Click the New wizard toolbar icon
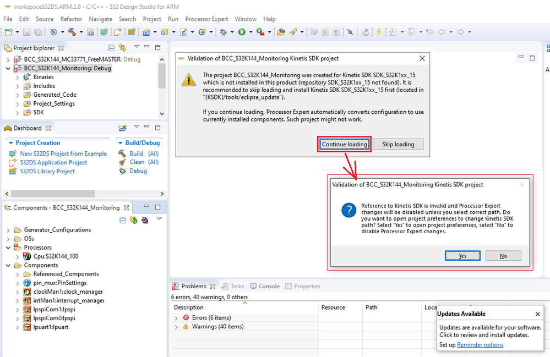This screenshot has height=357, width=550. [x=8, y=32]
